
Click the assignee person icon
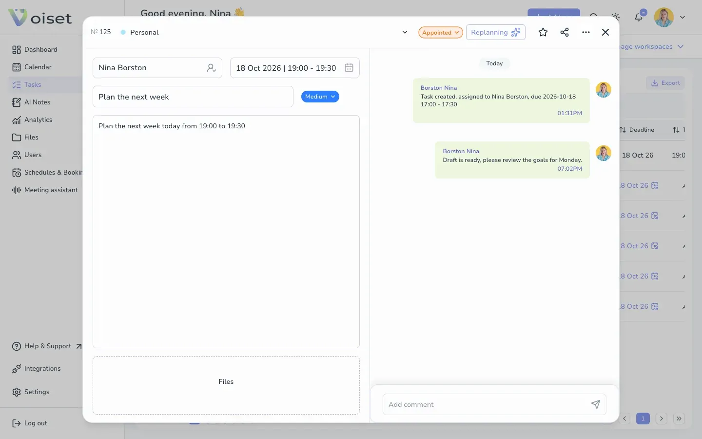click(x=211, y=68)
